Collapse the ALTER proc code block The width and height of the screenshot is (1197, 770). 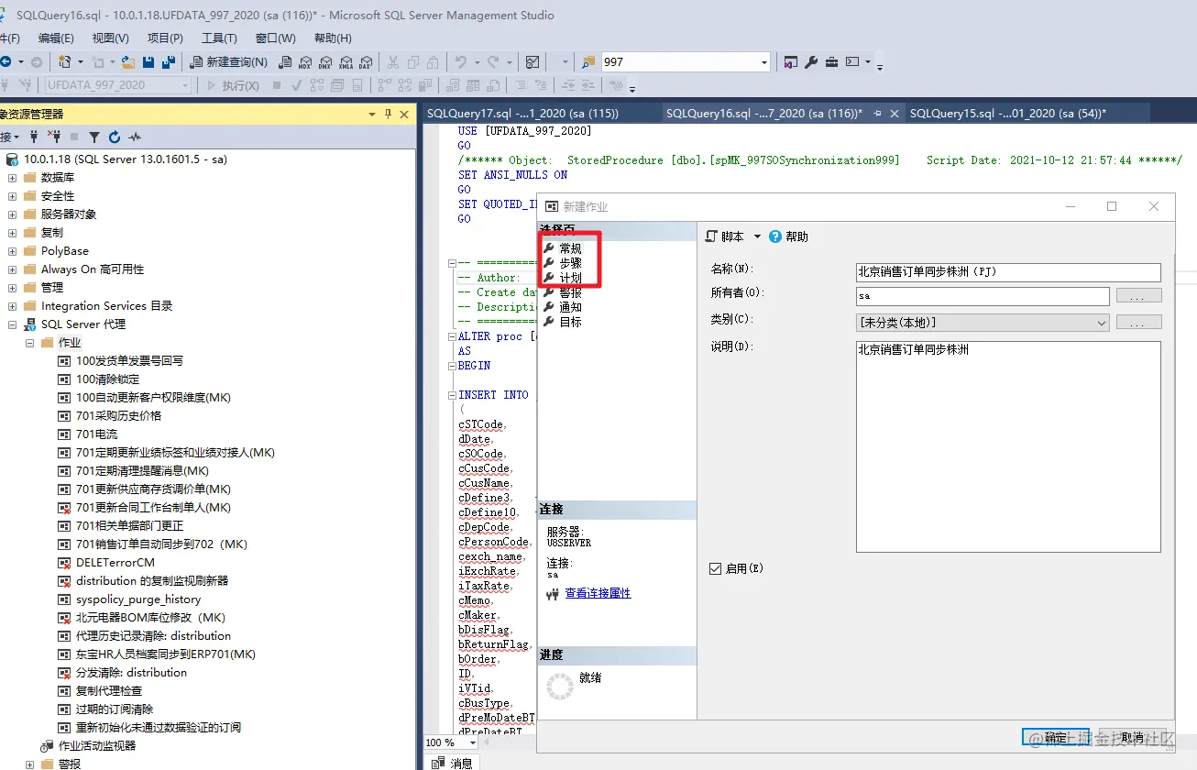point(452,336)
